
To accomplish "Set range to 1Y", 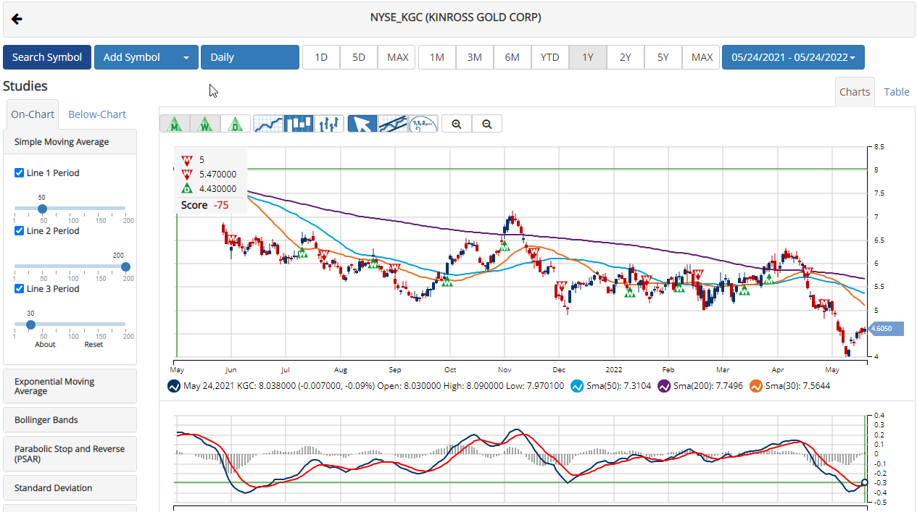I will [x=588, y=57].
